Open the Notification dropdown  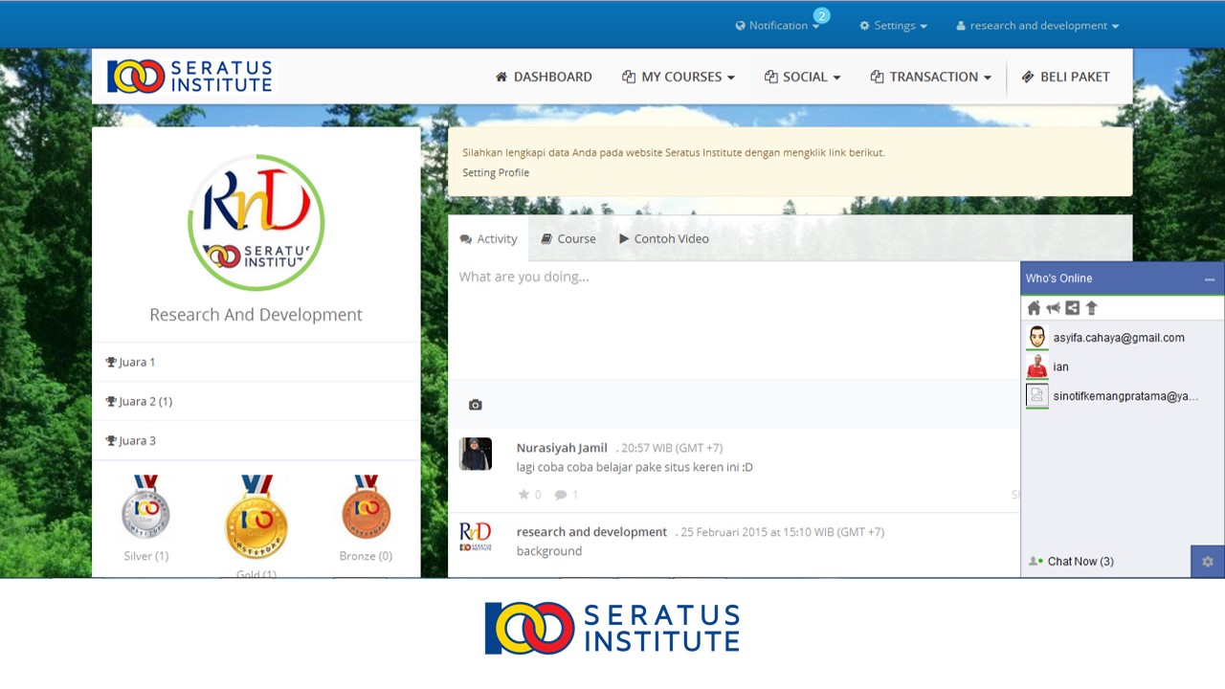[x=777, y=26]
